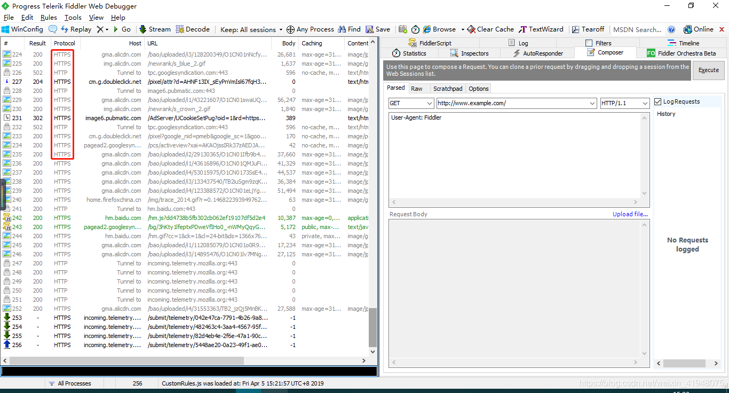Expand the request URL dropdown arrow

[591, 103]
